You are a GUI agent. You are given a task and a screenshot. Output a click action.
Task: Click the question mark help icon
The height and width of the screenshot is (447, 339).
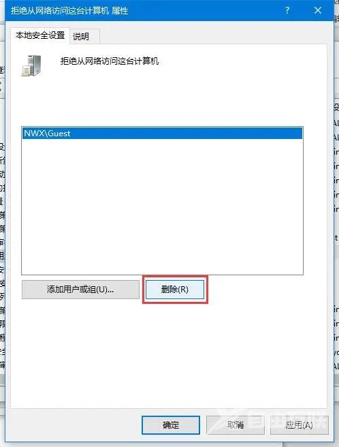pos(287,10)
